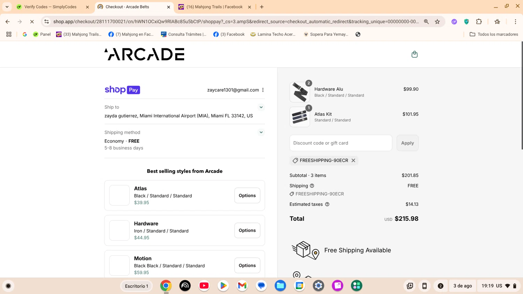
Task: Remove the FREESHIPPING-90ECR discount code
Action: coord(353,160)
